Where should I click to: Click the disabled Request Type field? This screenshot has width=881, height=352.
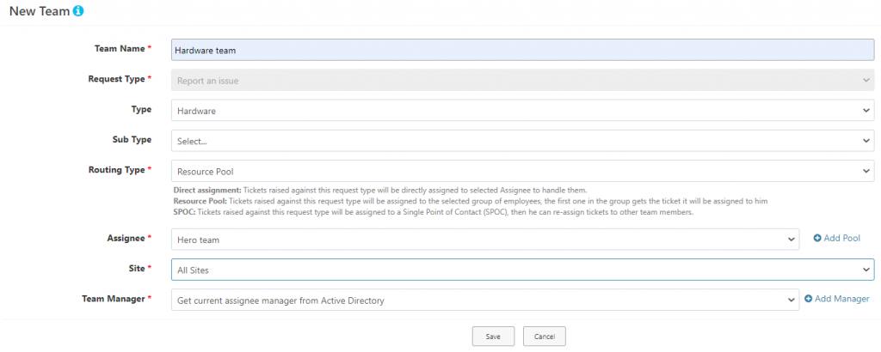coord(522,80)
